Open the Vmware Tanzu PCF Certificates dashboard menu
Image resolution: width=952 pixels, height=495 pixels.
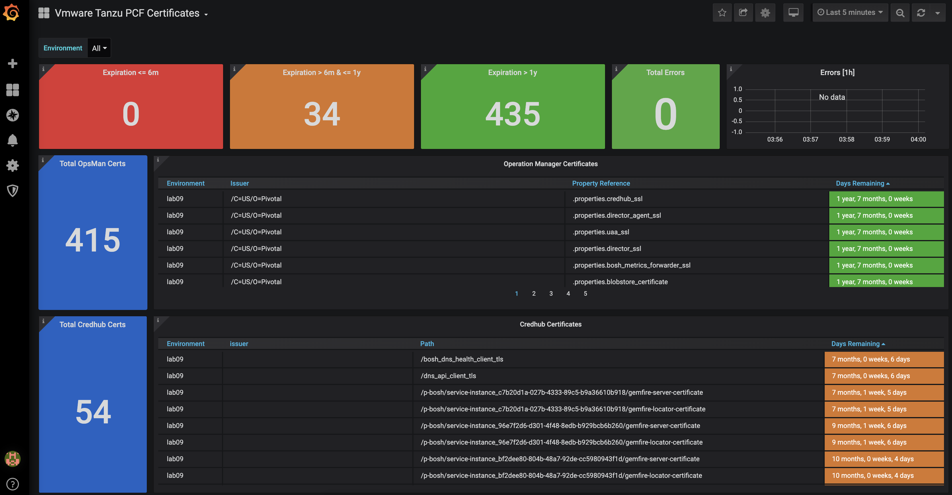click(127, 13)
